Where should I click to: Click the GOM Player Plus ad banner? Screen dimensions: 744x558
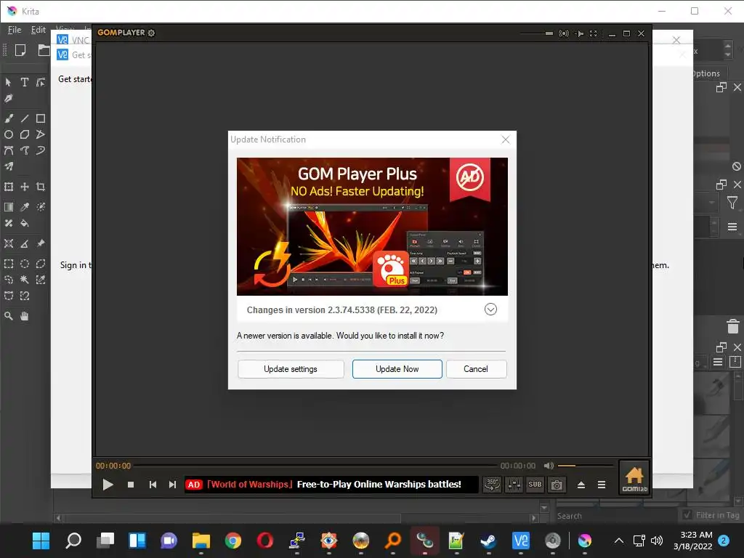372,227
